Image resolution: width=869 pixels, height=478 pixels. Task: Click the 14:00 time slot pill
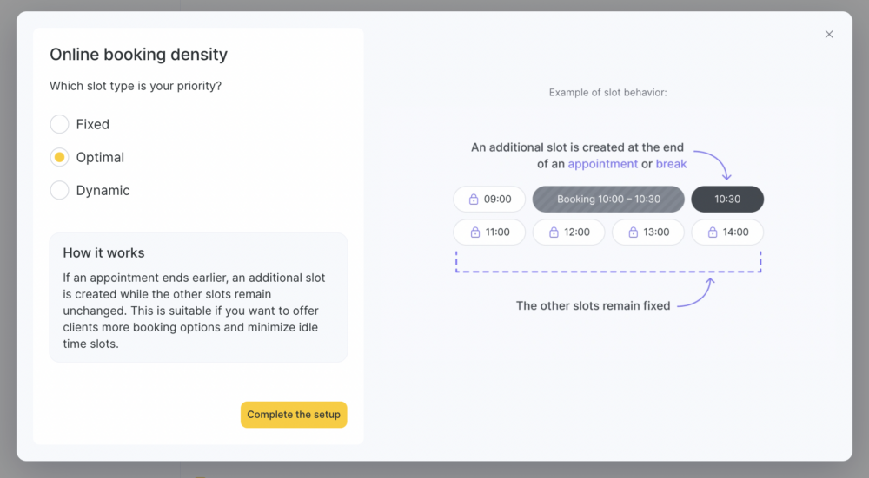pos(727,232)
